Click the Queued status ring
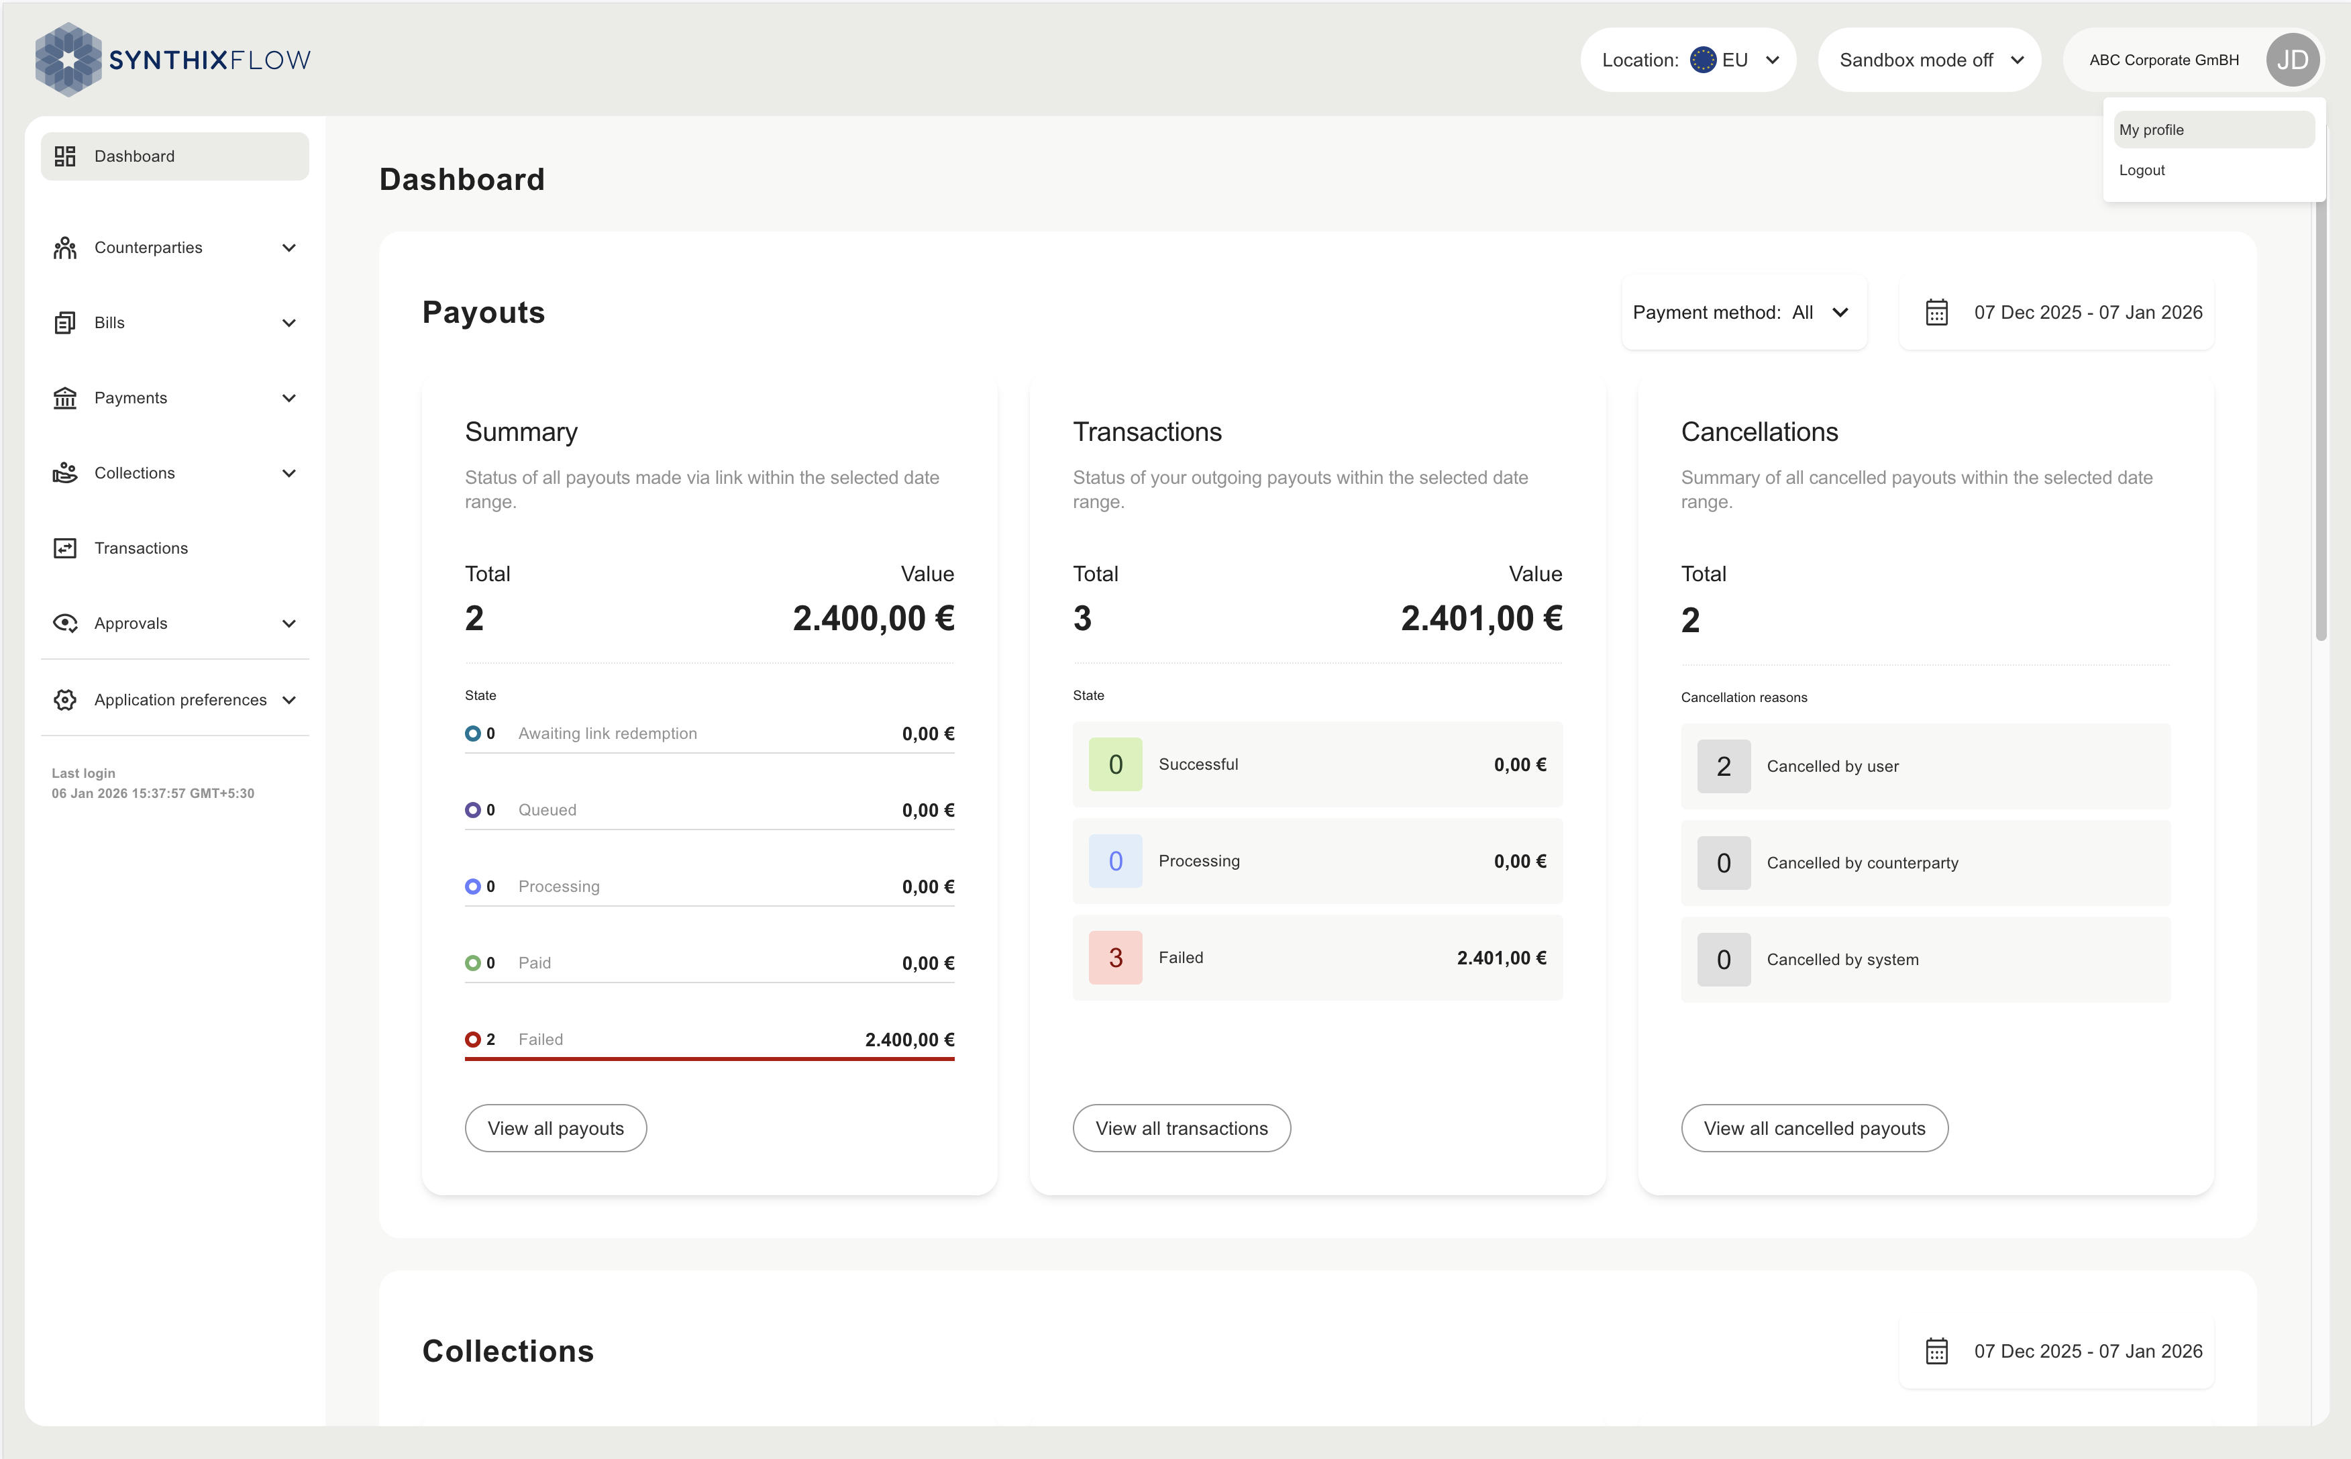Screen dimensions: 2351x1459 click(473, 809)
